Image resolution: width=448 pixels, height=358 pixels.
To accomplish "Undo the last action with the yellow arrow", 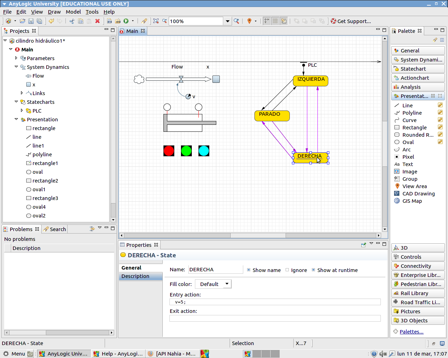I will tap(51, 21).
